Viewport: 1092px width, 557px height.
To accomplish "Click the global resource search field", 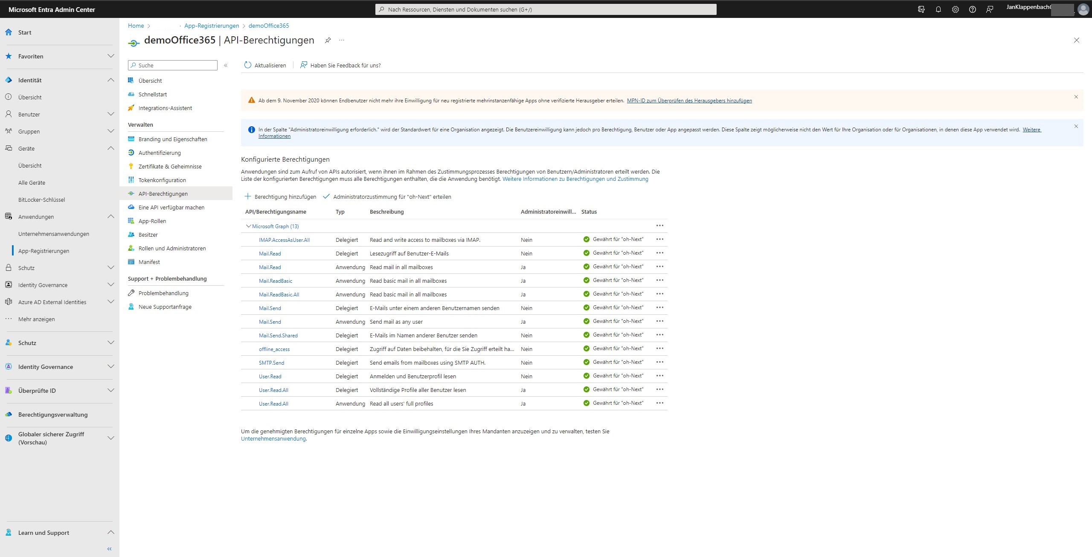I will pyautogui.click(x=546, y=9).
